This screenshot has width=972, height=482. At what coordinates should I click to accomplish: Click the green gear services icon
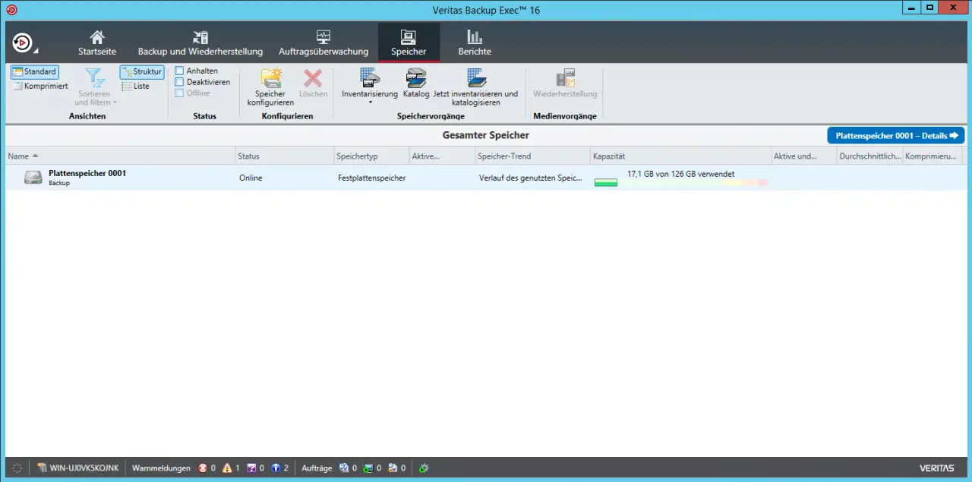[x=424, y=468]
